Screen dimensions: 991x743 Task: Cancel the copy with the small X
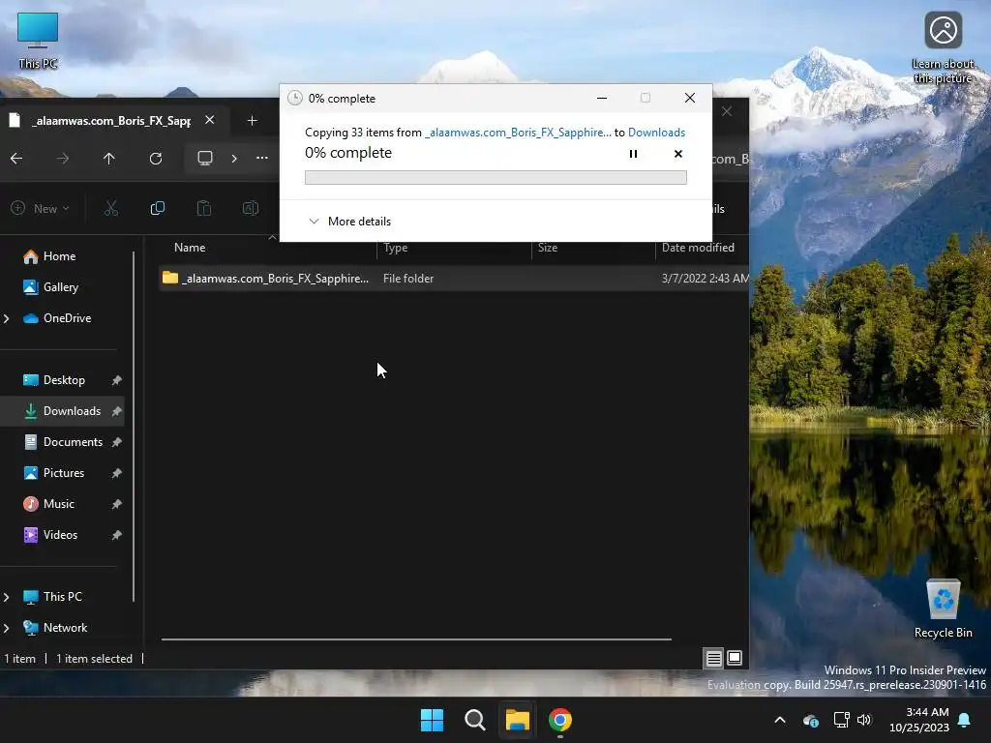pyautogui.click(x=678, y=154)
